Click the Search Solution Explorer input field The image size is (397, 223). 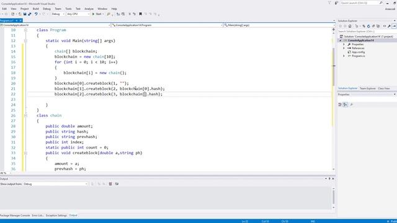point(367,32)
